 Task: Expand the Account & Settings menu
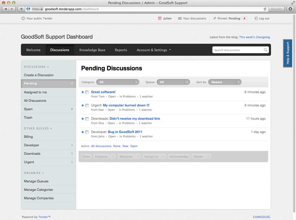(154, 50)
